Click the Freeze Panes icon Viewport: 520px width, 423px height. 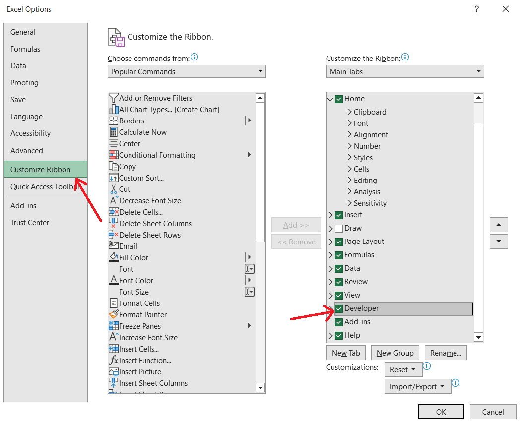pos(114,326)
